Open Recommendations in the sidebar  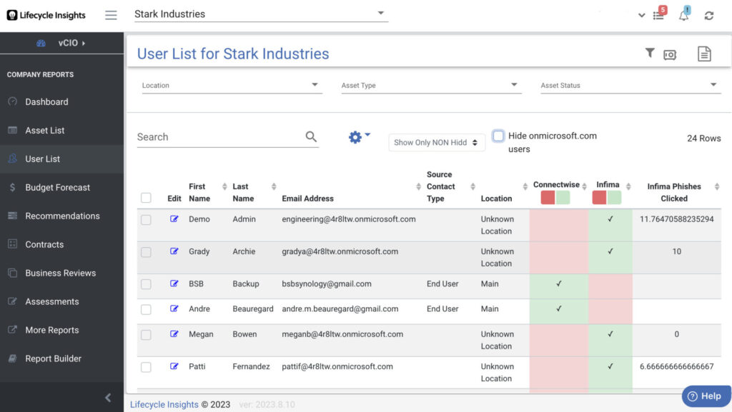[x=61, y=216]
